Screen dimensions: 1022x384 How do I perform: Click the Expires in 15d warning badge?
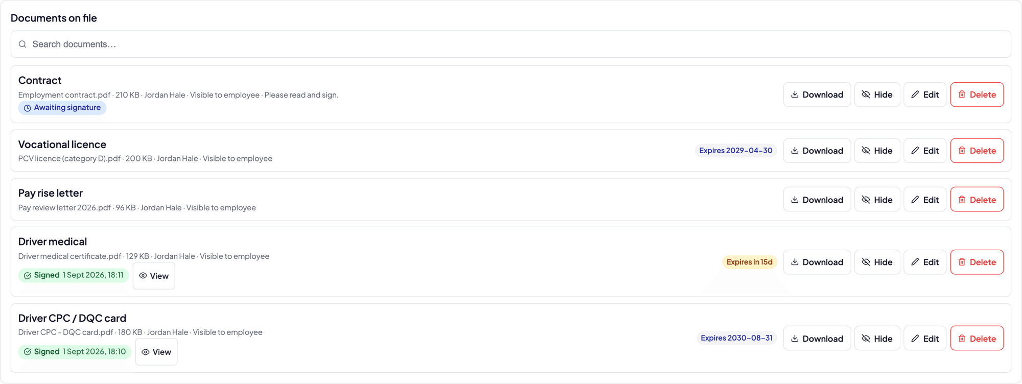pos(749,262)
